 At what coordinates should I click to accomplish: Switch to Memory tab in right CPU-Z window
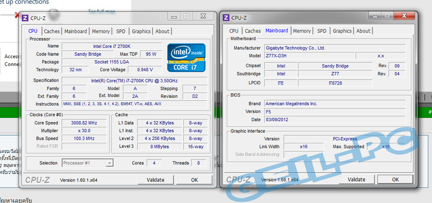pyautogui.click(x=302, y=31)
